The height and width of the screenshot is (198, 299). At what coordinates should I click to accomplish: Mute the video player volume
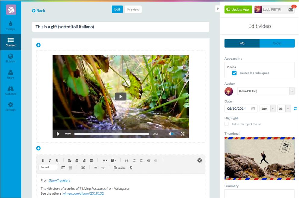[170, 134]
